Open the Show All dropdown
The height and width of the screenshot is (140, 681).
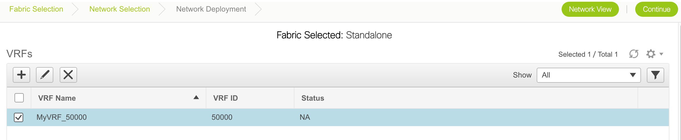click(589, 75)
